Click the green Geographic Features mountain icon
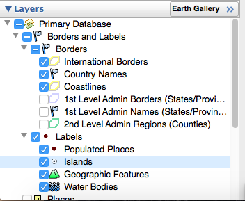This screenshot has width=245, height=201. (55, 174)
